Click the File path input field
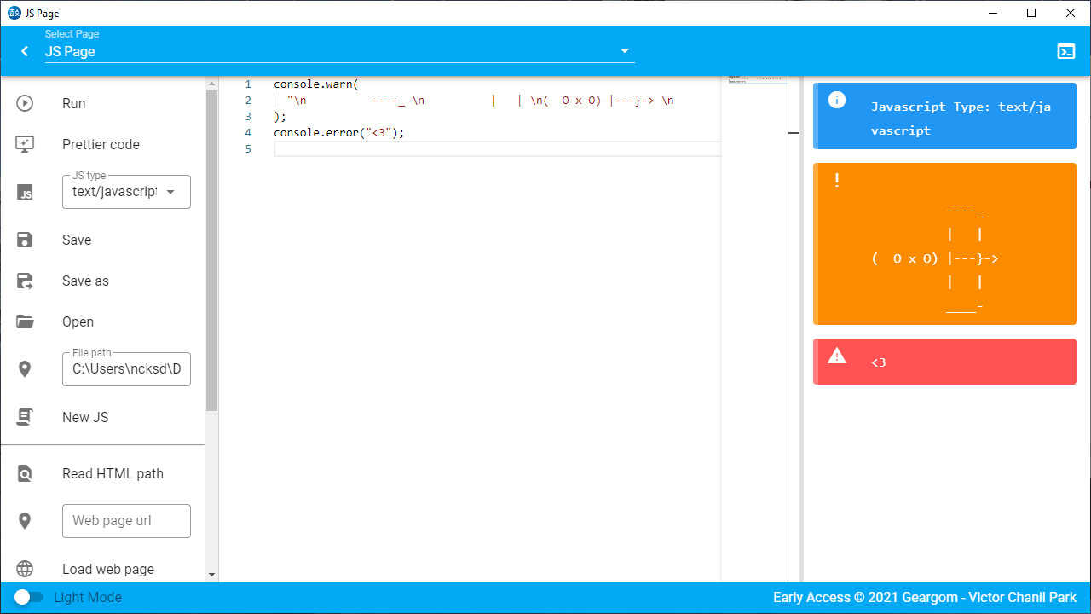 point(126,369)
